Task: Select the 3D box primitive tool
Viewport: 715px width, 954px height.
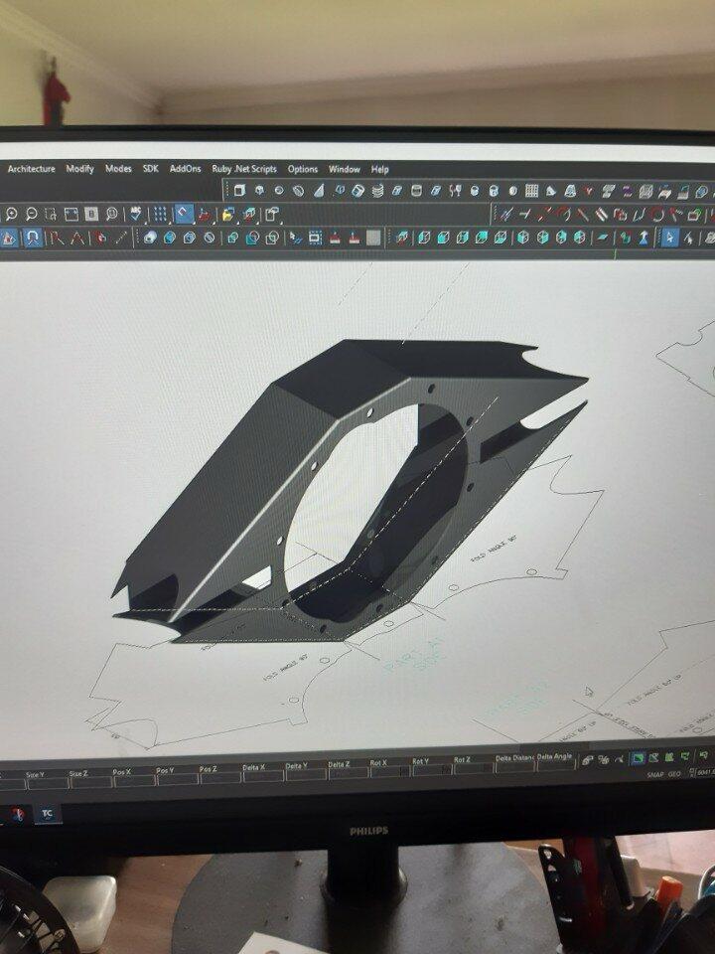Action: [x=238, y=190]
